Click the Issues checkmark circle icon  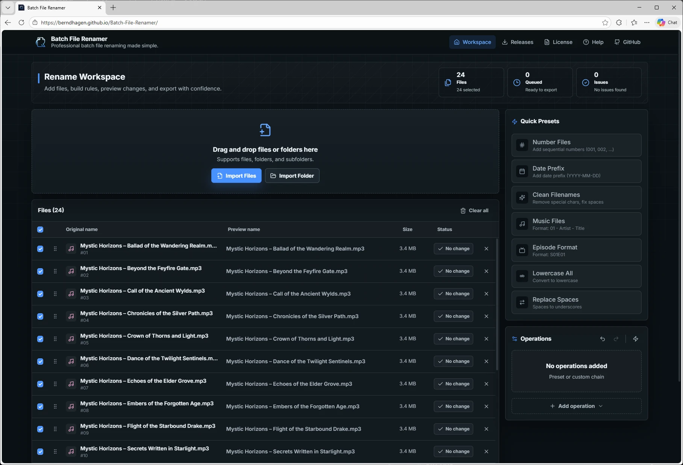pos(586,83)
